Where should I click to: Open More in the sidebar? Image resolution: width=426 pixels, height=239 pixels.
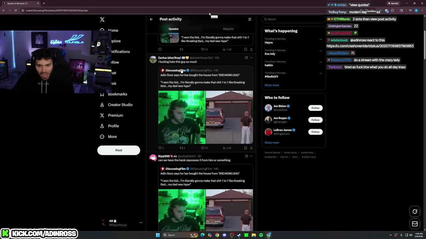point(108,137)
